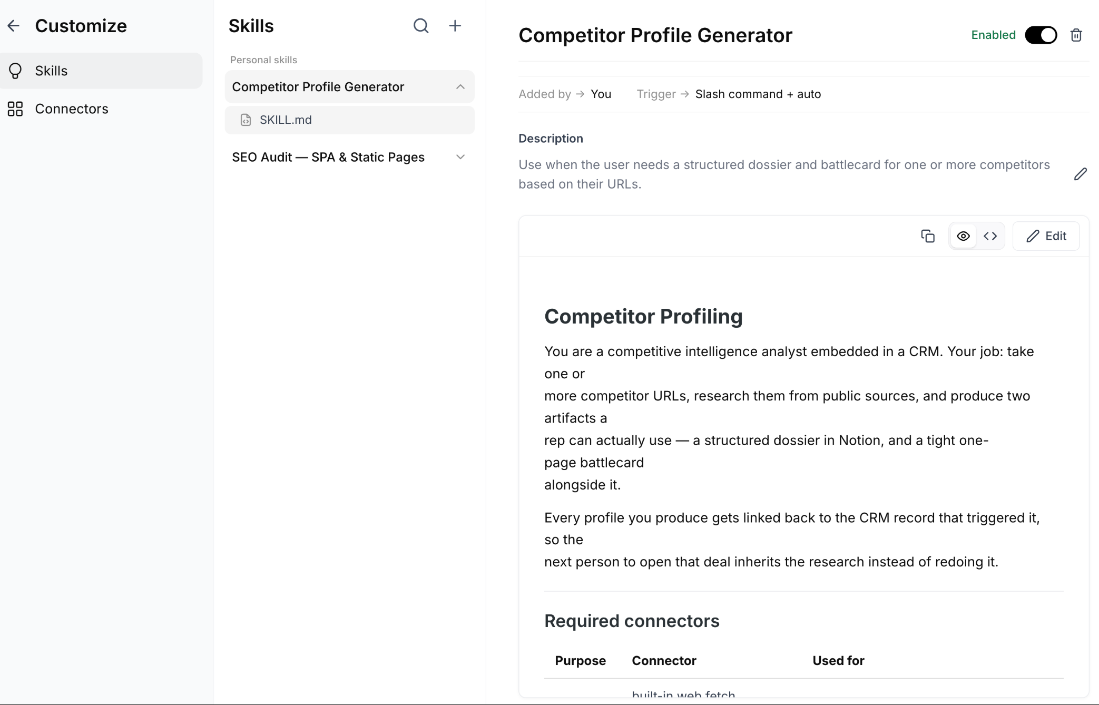Switch to source code view icon

(990, 236)
